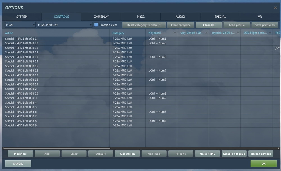The image size is (281, 171).
Task: Toggle the Foldable view checkbox
Action: click(96, 25)
